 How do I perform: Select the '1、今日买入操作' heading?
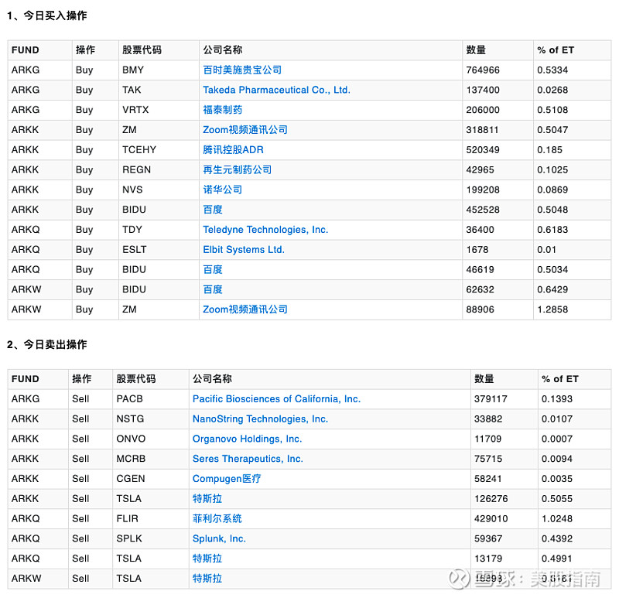47,15
